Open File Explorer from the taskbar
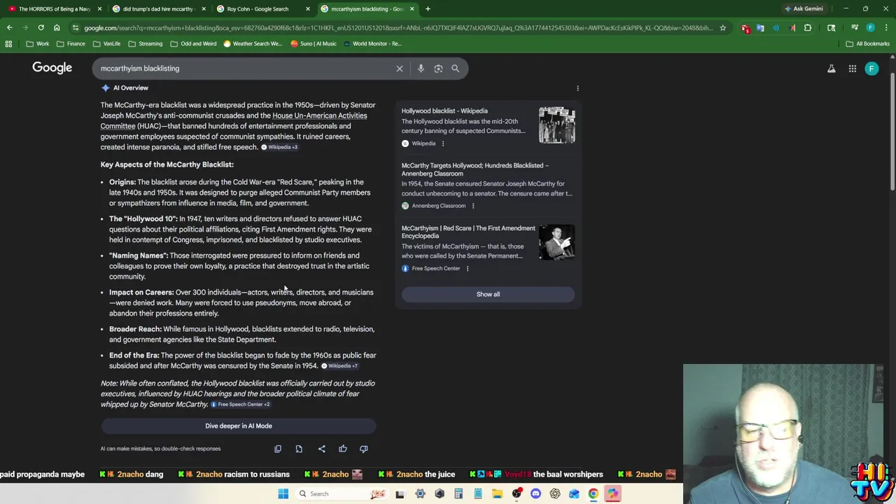The height and width of the screenshot is (504, 896). point(497,493)
